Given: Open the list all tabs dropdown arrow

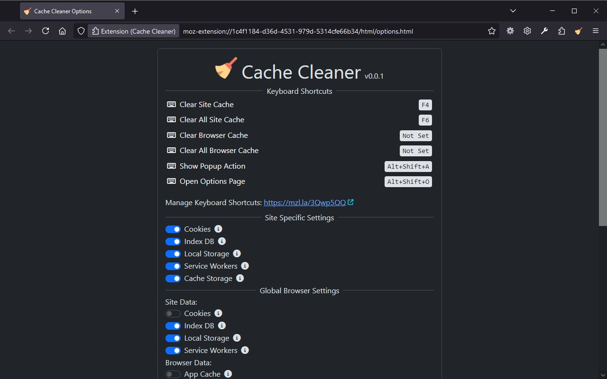Looking at the screenshot, I should tap(513, 11).
